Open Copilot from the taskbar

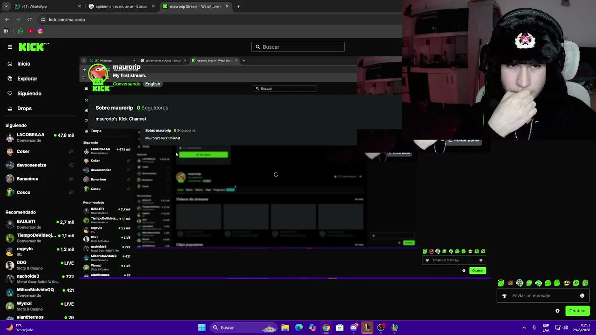(x=312, y=328)
